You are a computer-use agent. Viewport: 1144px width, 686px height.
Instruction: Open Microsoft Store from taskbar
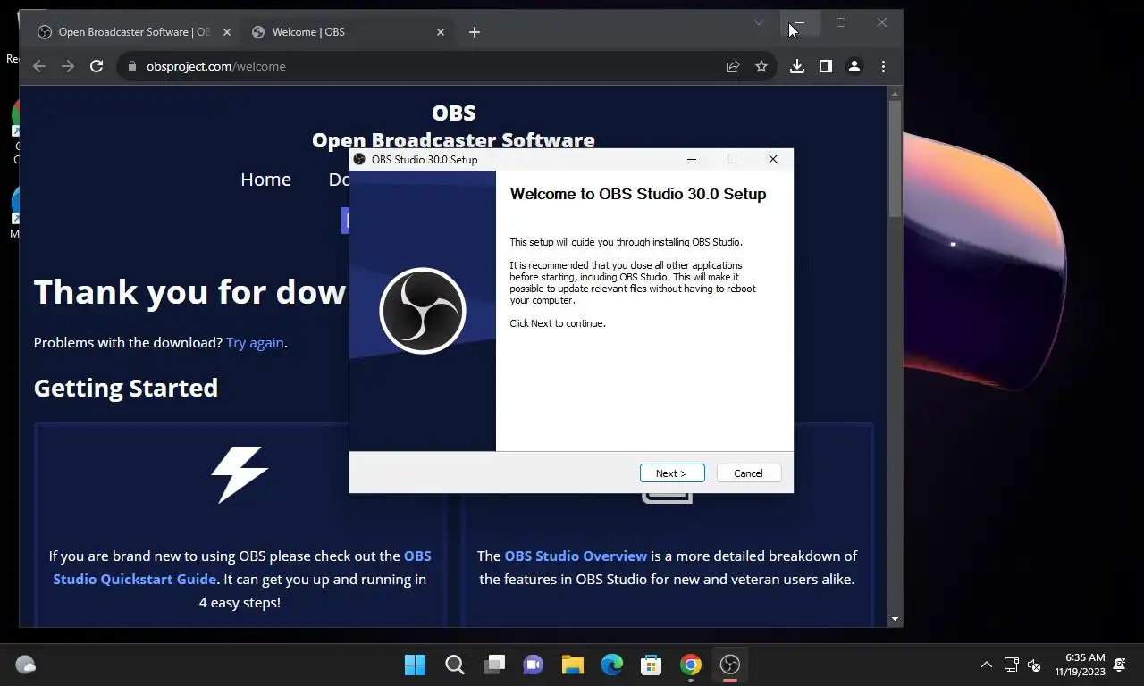[x=652, y=665]
